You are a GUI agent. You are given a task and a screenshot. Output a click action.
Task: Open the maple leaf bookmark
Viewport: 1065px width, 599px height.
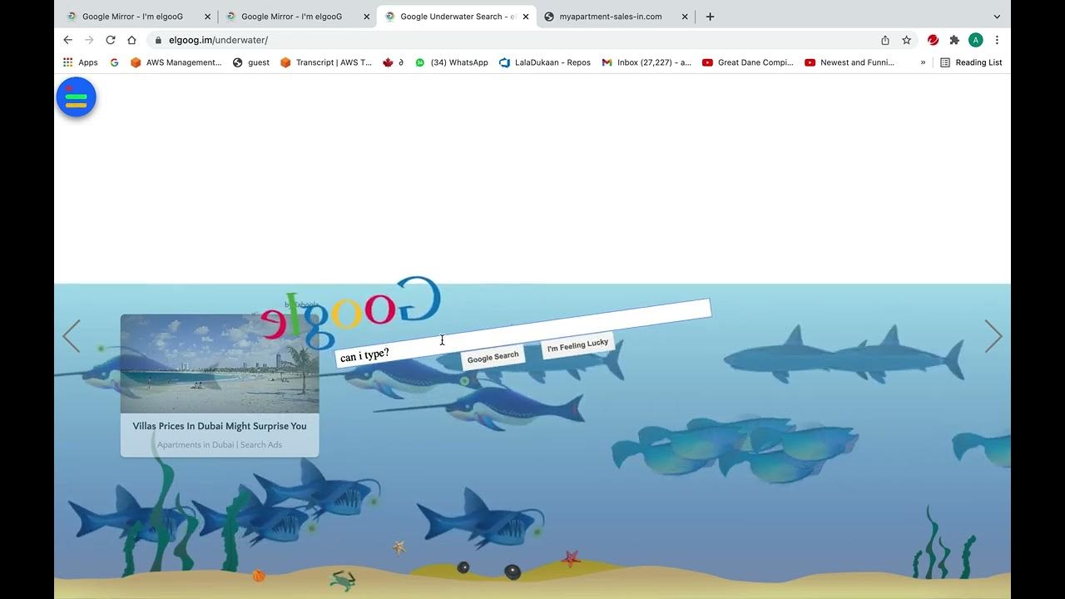coord(393,62)
